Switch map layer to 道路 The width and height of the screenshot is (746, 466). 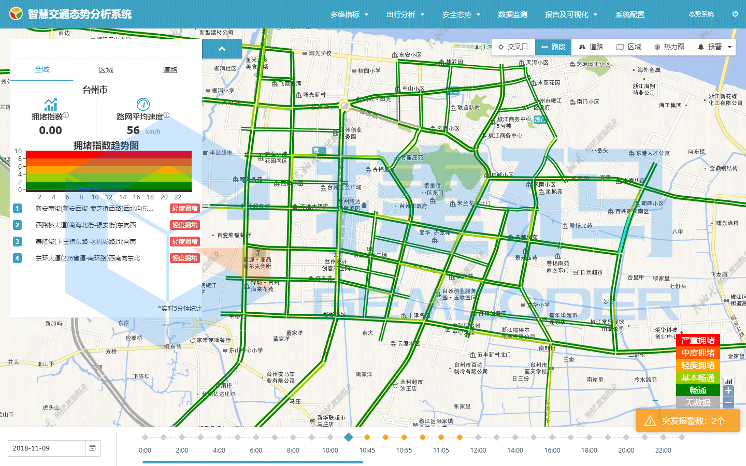tap(591, 47)
